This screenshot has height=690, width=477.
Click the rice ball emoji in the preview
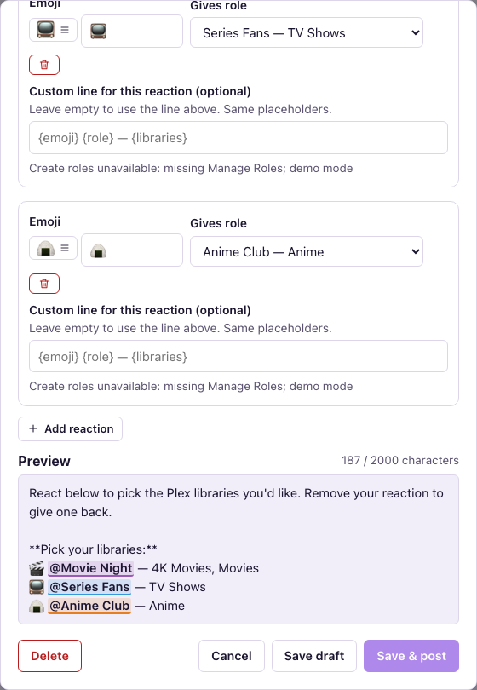37,607
